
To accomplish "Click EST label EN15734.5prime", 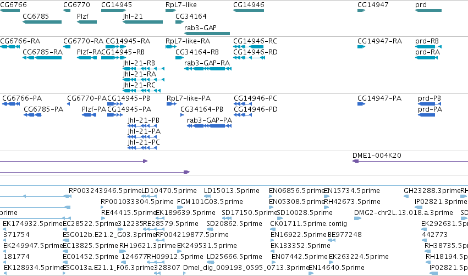I will 352,191.
